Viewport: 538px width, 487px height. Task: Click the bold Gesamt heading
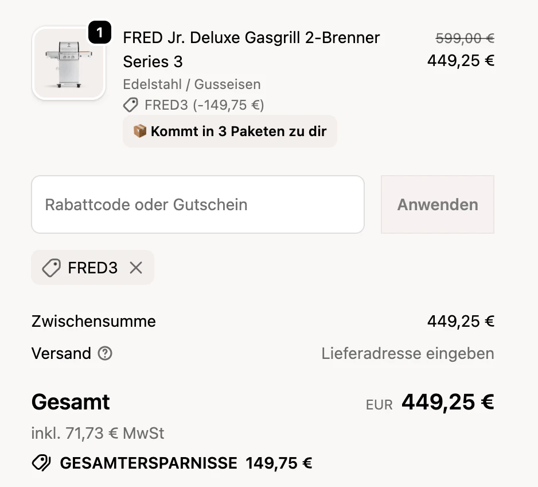coord(71,402)
